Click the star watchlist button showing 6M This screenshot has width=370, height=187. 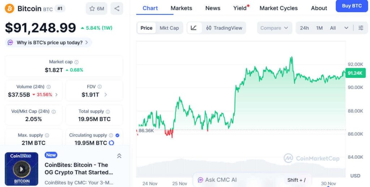[96, 8]
